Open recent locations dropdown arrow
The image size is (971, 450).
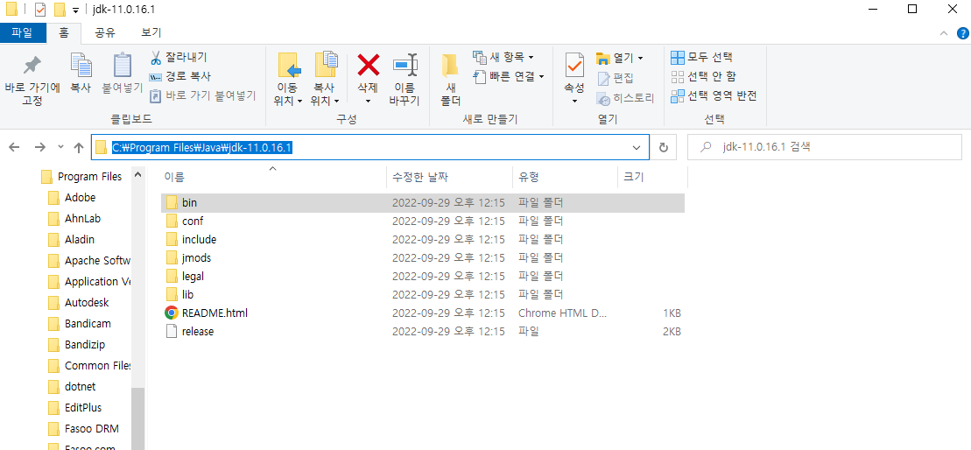pyautogui.click(x=60, y=147)
